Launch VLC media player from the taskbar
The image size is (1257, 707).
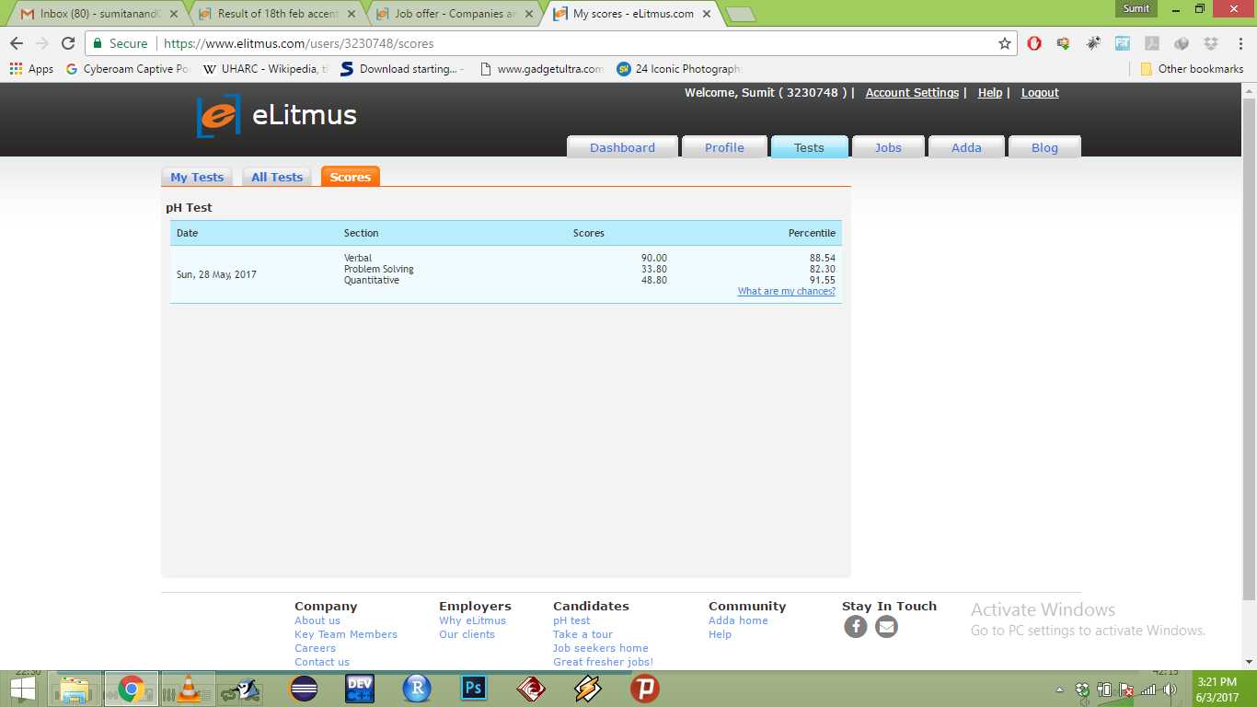point(189,688)
